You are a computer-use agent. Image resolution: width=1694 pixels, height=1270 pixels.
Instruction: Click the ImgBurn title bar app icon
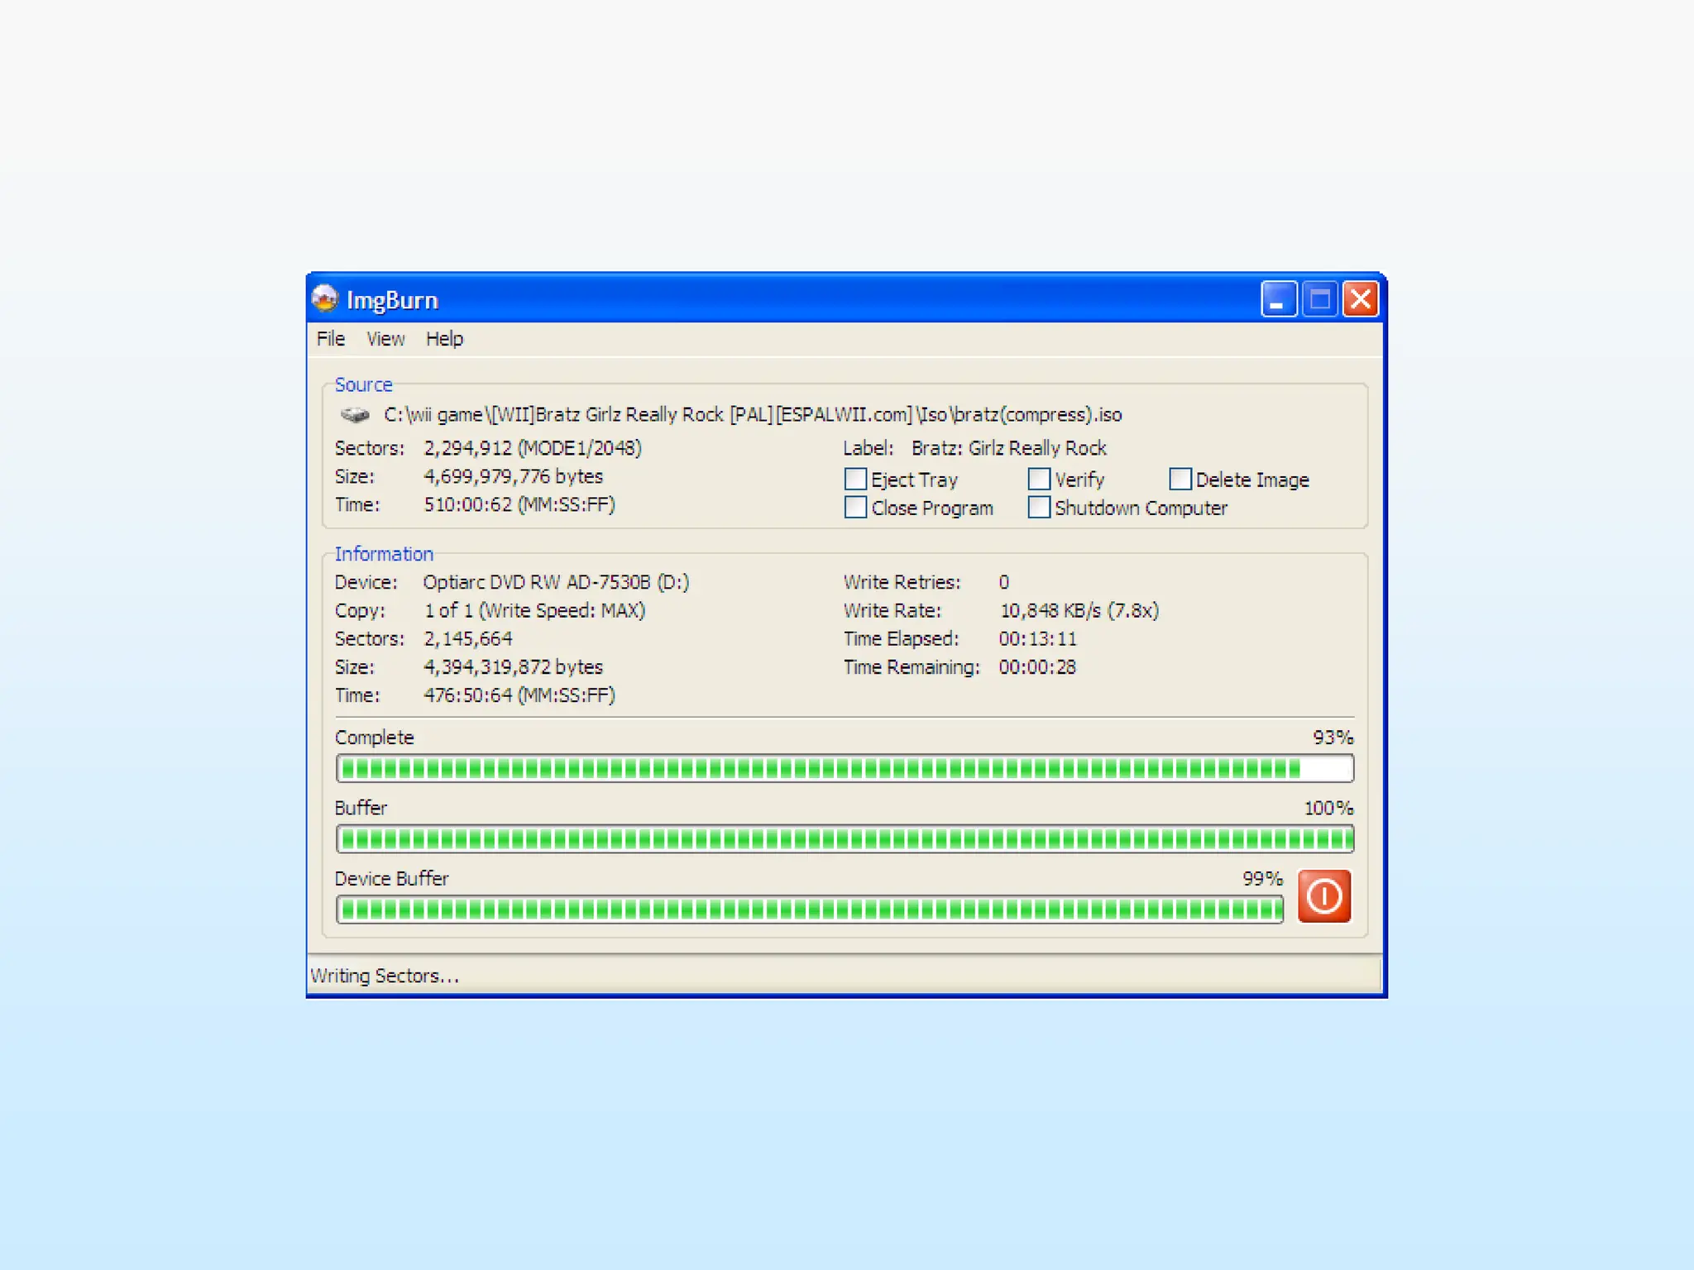tap(325, 299)
